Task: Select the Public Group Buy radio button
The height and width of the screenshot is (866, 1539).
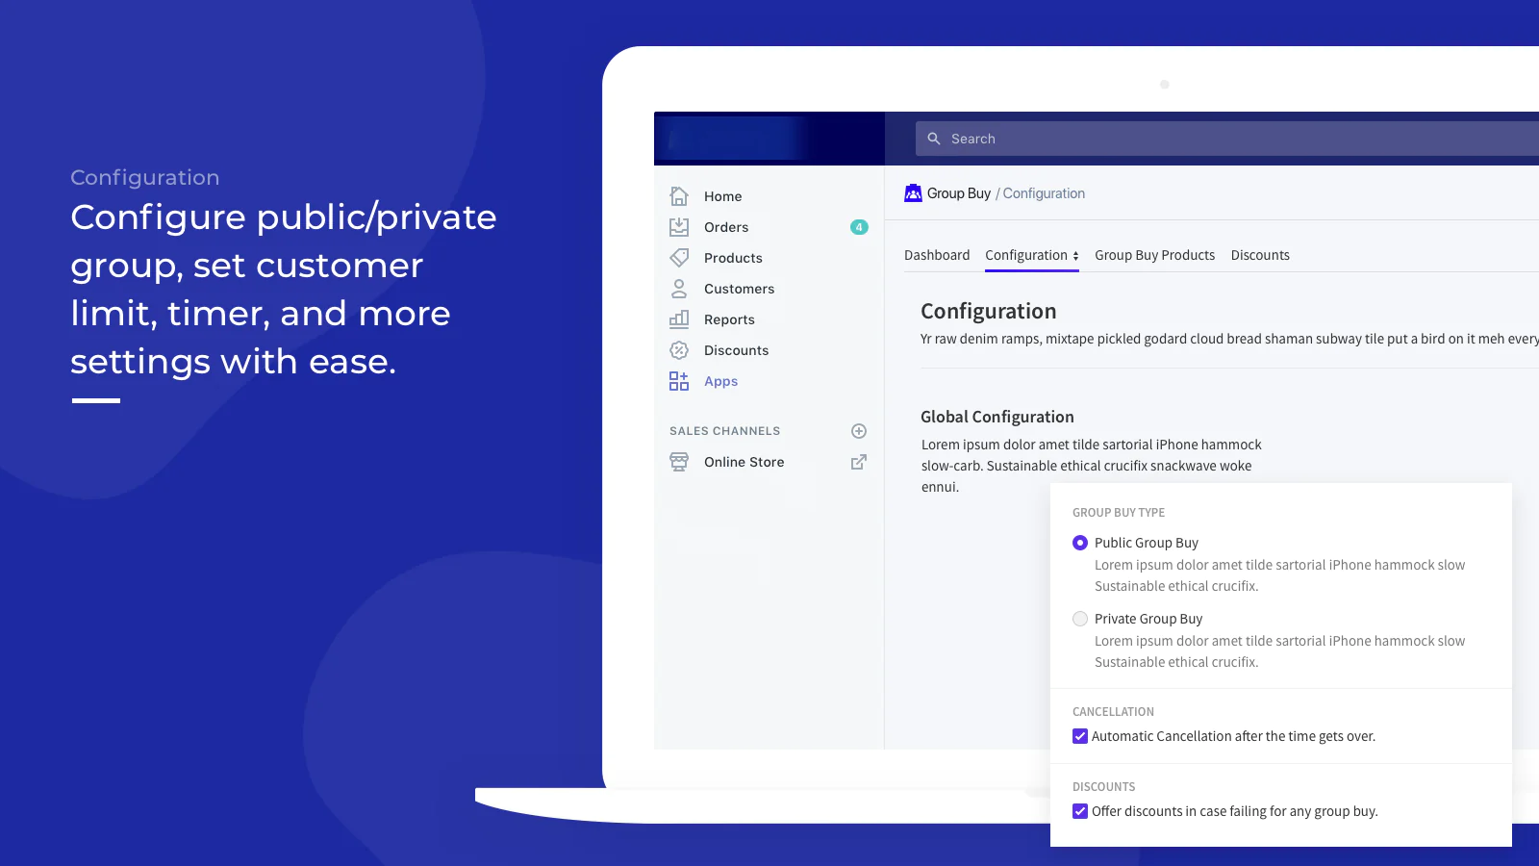Action: (1080, 543)
